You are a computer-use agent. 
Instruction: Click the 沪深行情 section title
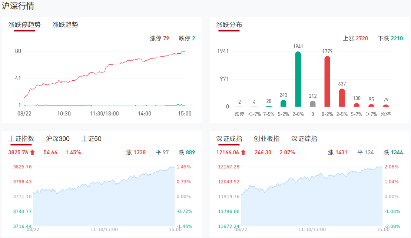point(19,6)
